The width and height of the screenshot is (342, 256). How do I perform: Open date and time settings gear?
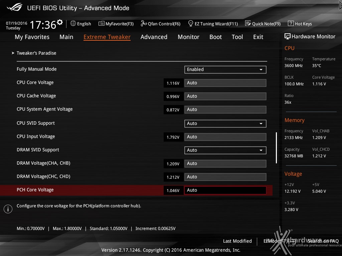[x=60, y=22]
